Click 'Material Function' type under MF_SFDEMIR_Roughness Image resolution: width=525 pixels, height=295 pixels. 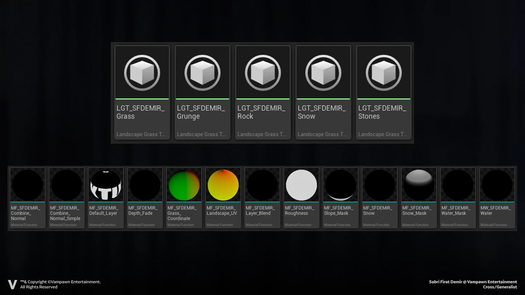(298, 225)
